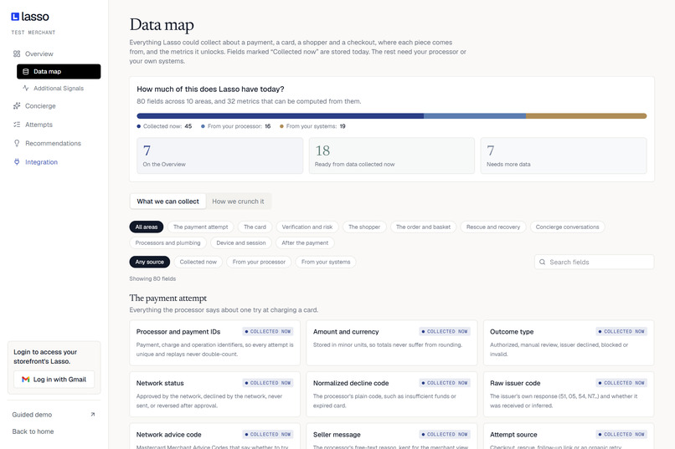Screen dimensions: 675x449
Task: Switch to the How we crunch it tab
Action: coord(238,201)
